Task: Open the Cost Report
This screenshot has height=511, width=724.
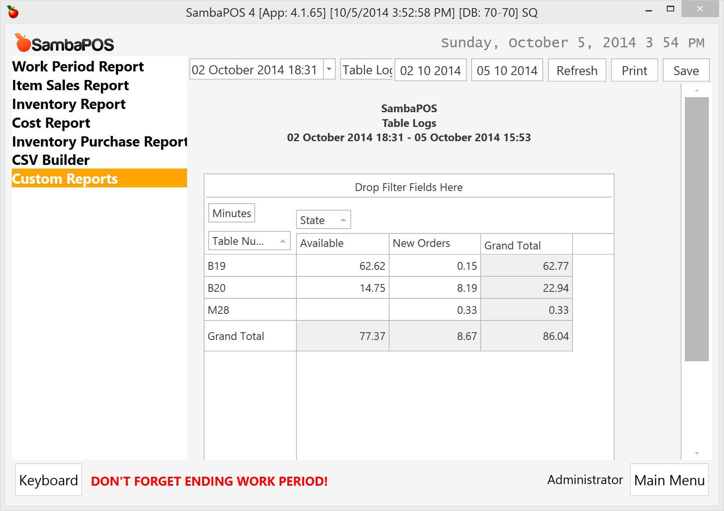Action: (51, 123)
